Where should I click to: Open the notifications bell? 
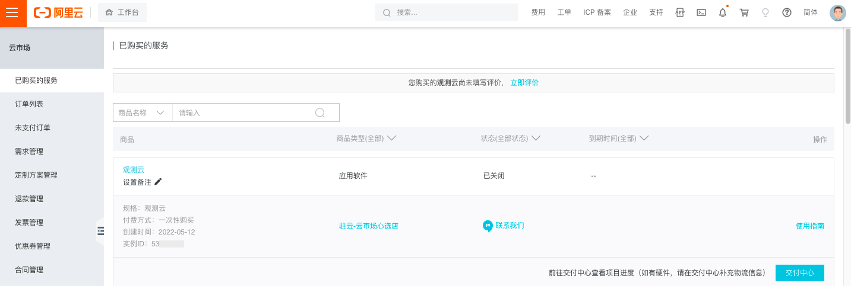[723, 12]
